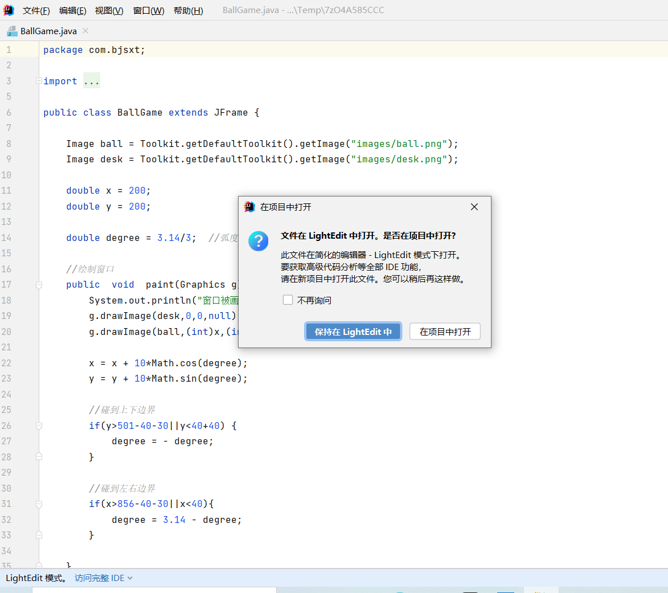Close the 在项目中打开 dialog
This screenshot has width=668, height=593.
tap(474, 207)
